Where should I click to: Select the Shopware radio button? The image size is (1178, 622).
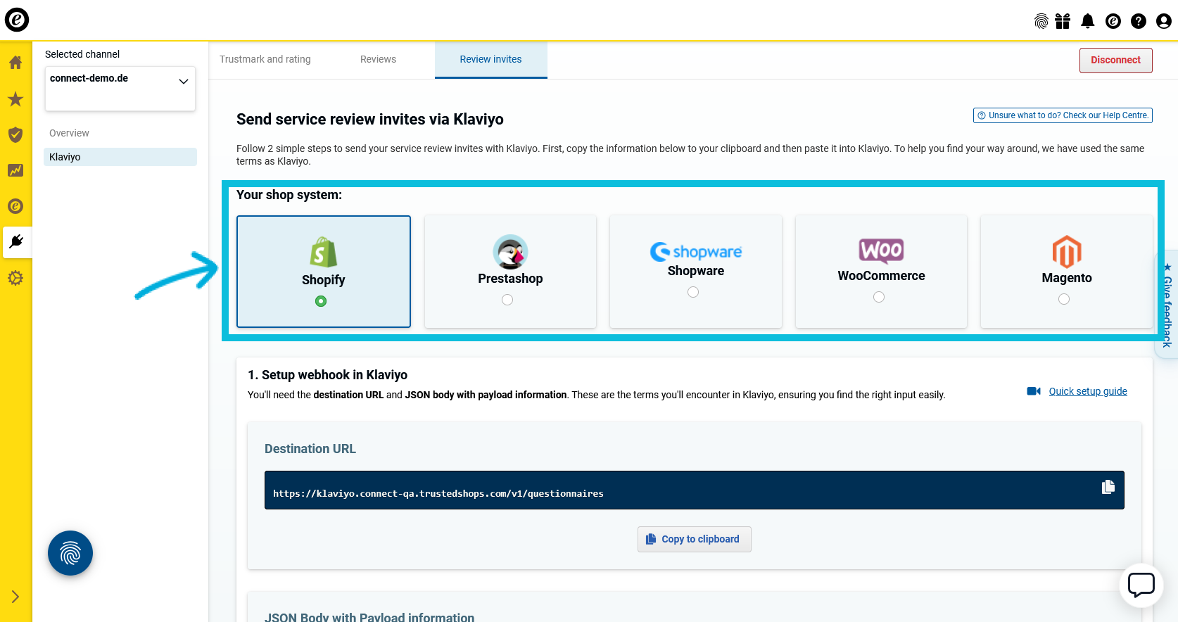[693, 292]
